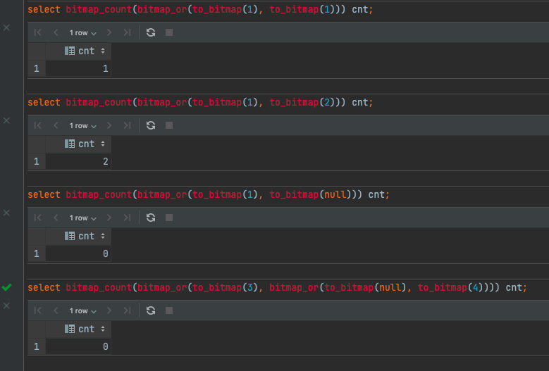Screen dimensions: 549x371
Task: Select the cell with value 2 in second result
Action: point(78,161)
